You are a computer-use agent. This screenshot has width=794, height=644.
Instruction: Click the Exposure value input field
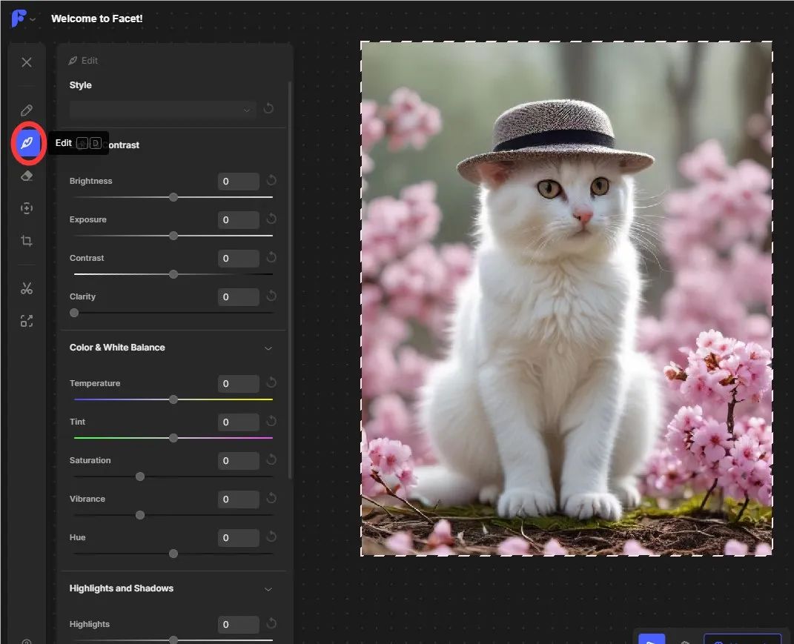tap(238, 220)
